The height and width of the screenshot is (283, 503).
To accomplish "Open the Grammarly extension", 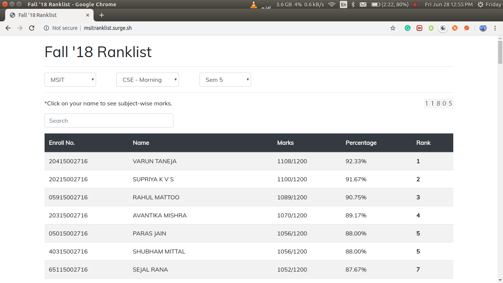I will pos(408,28).
